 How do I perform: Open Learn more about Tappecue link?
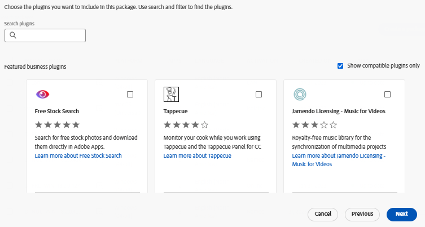click(198, 155)
